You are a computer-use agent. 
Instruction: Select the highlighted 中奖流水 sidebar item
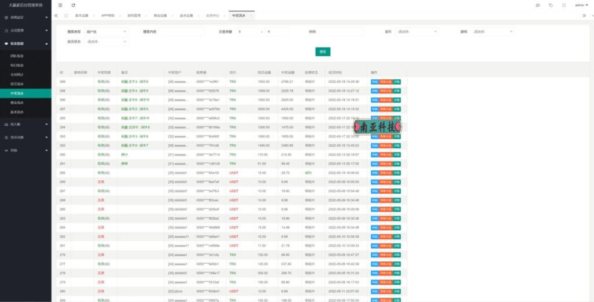(x=26, y=93)
